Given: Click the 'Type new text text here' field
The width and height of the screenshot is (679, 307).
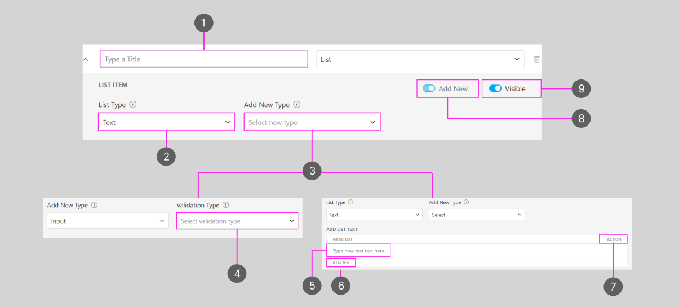Looking at the screenshot, I should [359, 251].
